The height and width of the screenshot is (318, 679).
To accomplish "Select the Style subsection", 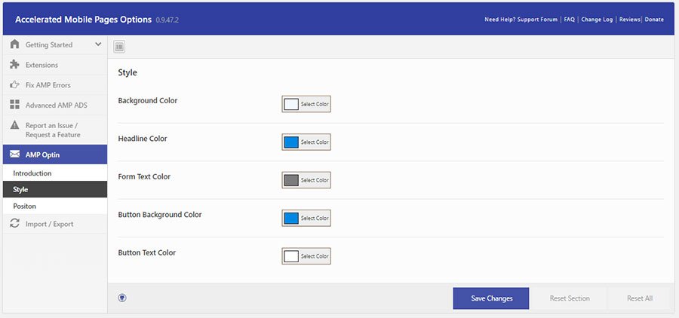I will [x=55, y=189].
